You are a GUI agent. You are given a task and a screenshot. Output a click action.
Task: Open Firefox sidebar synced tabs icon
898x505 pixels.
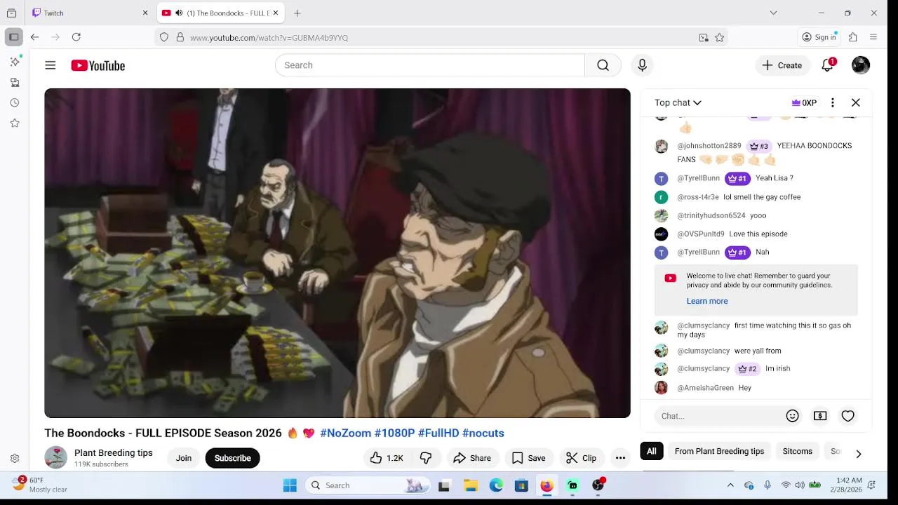(15, 82)
